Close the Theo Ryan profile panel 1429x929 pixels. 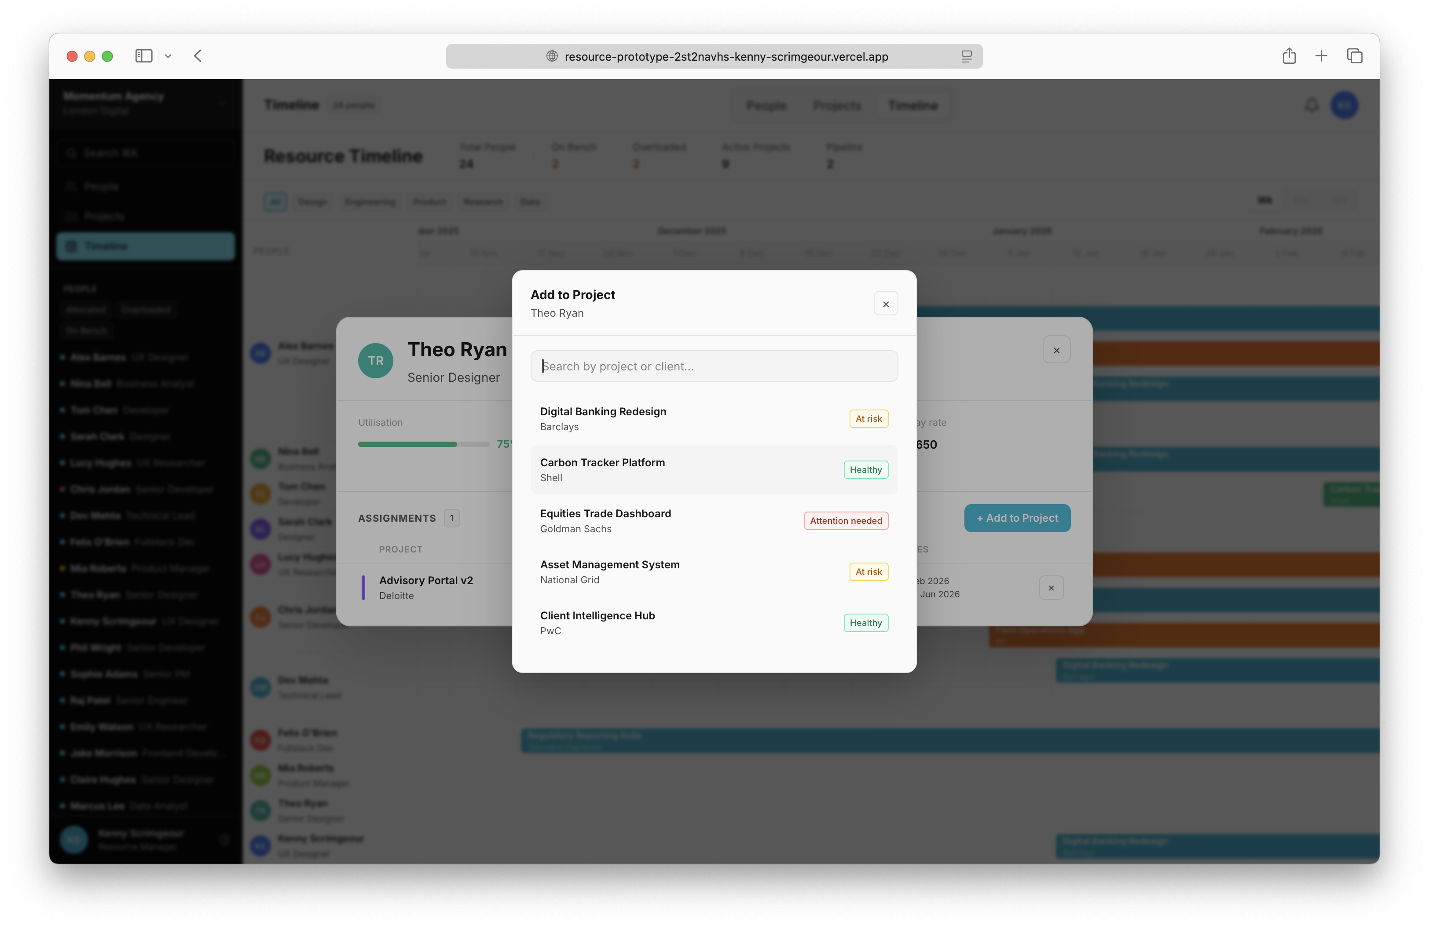[1056, 350]
